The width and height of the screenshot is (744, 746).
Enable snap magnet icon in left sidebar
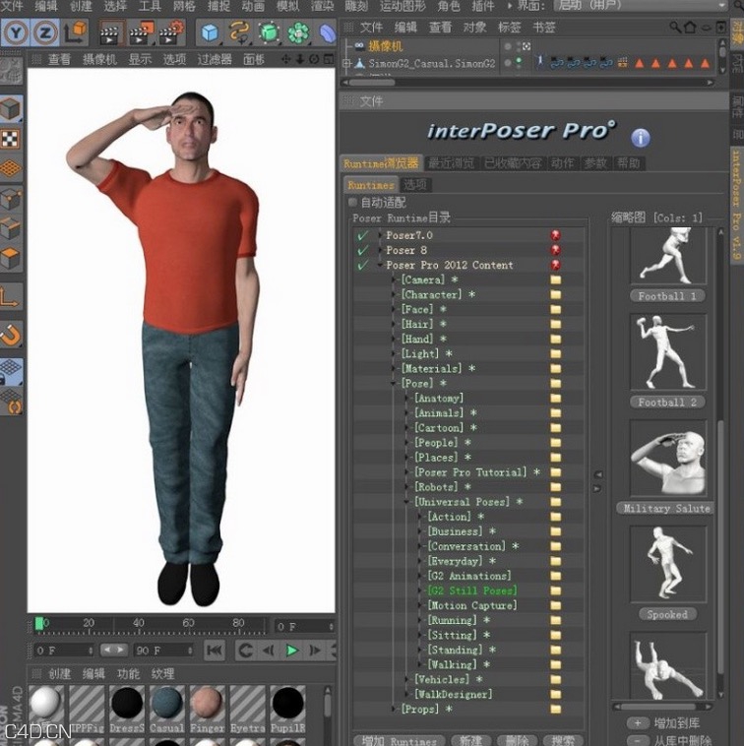(x=12, y=335)
